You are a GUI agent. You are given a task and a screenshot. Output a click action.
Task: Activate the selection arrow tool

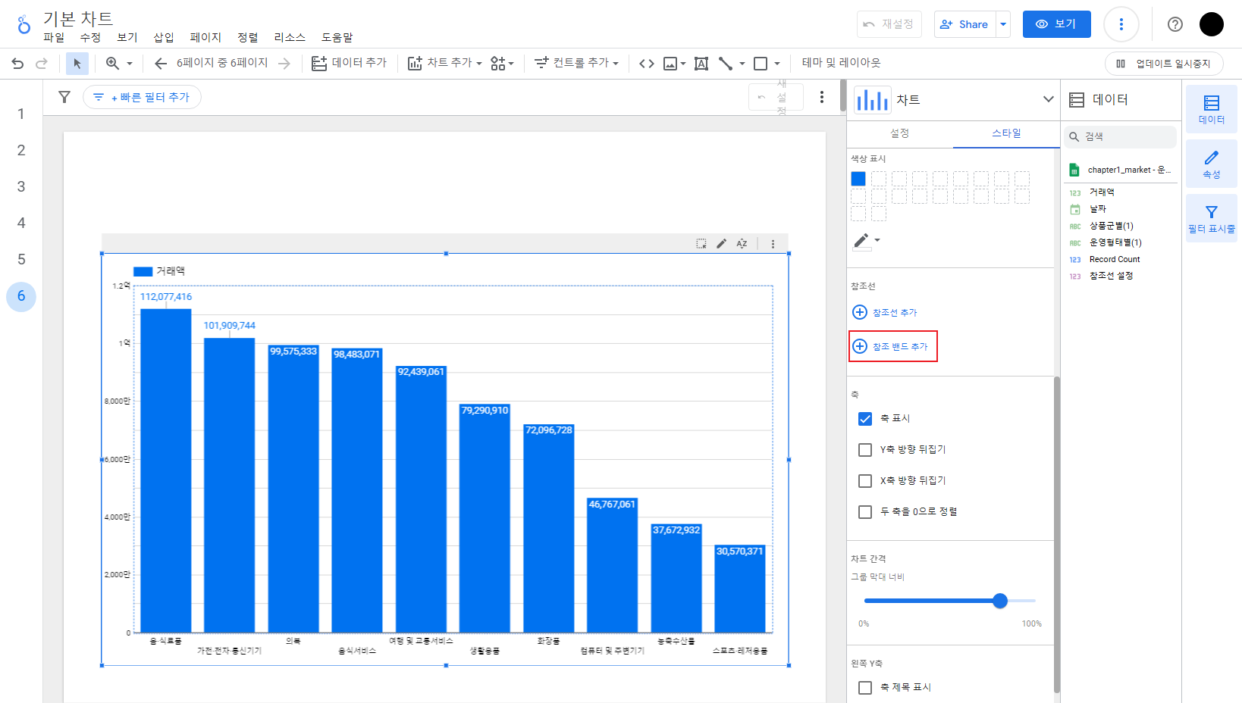pyautogui.click(x=77, y=64)
